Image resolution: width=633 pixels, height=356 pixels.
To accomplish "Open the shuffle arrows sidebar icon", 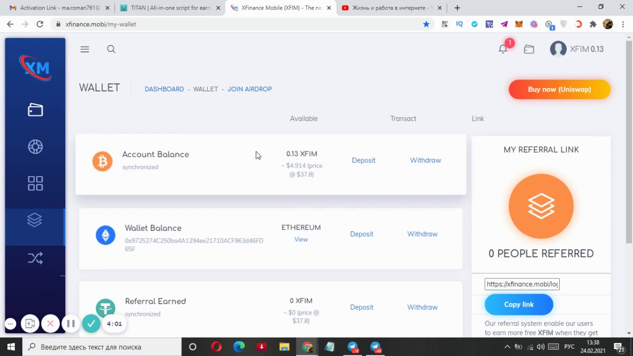I will 35,258.
